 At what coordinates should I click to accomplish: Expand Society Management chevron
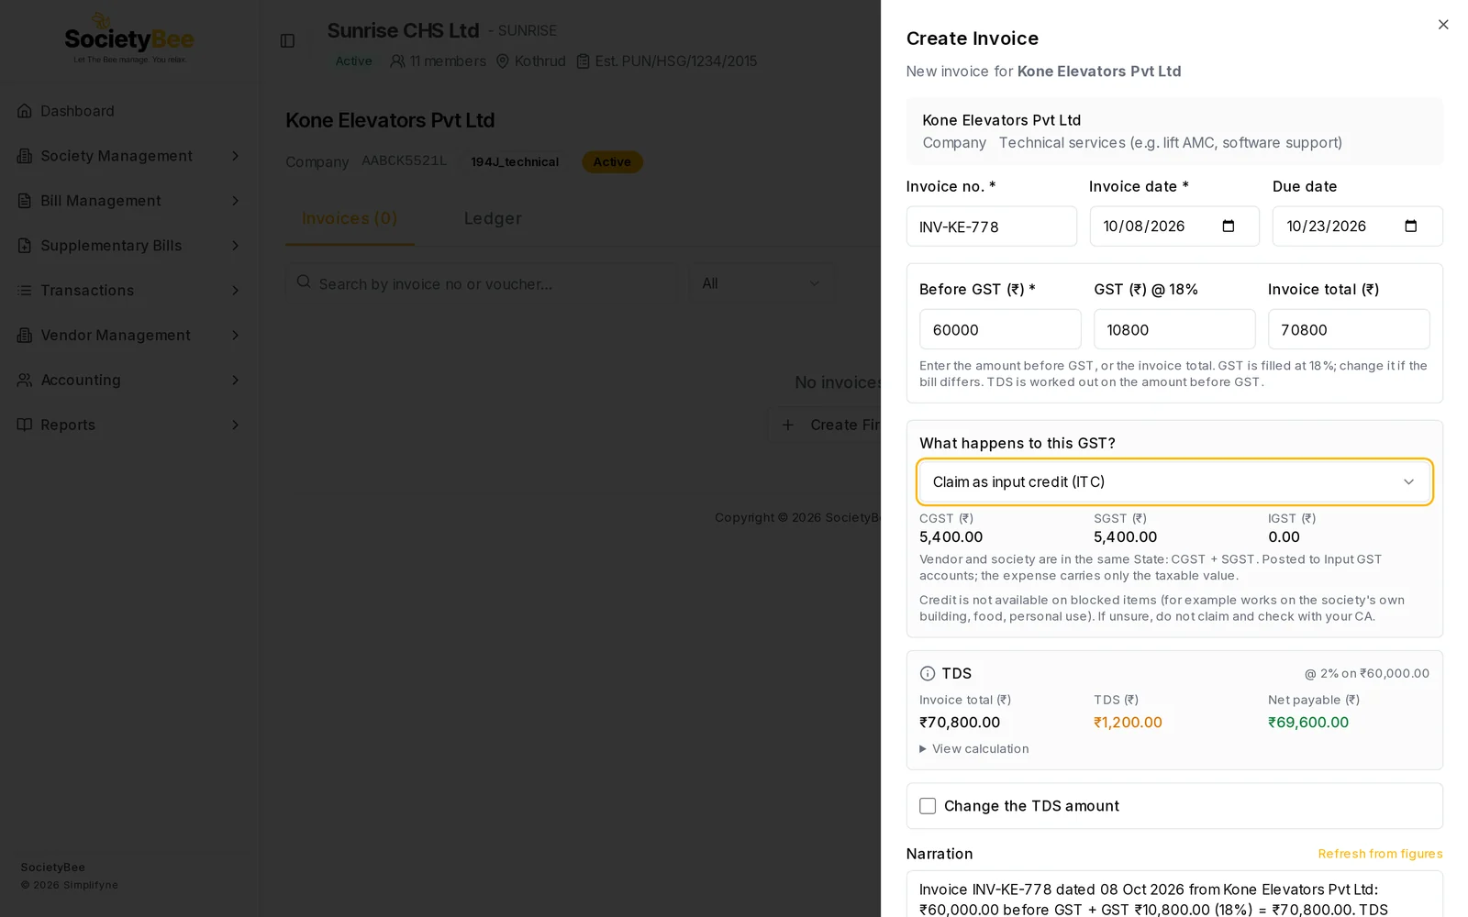point(235,156)
